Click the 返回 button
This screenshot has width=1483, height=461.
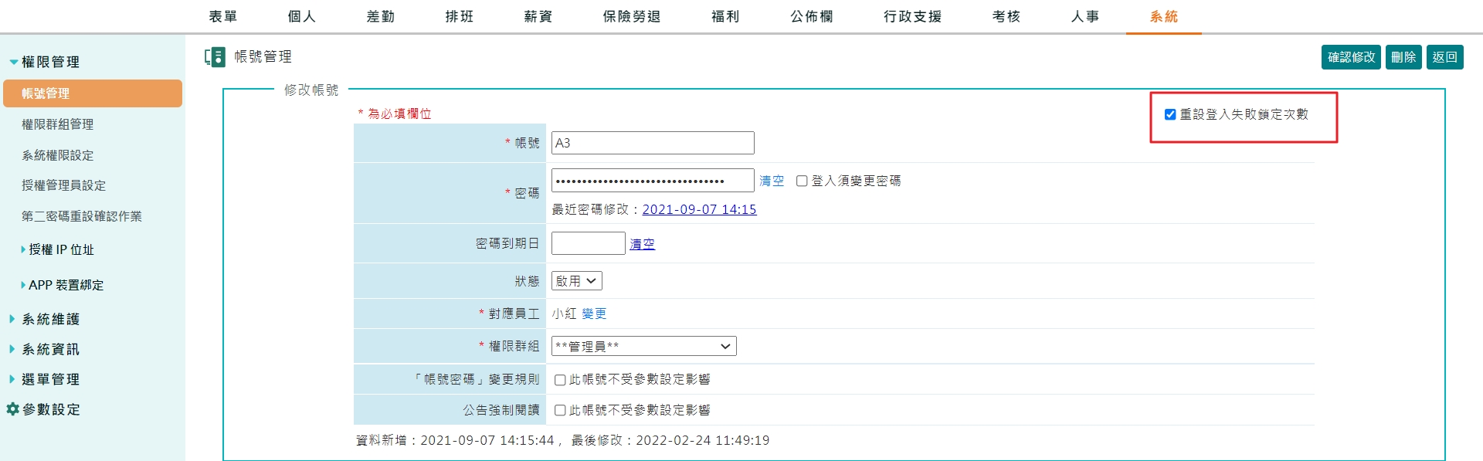[1444, 57]
